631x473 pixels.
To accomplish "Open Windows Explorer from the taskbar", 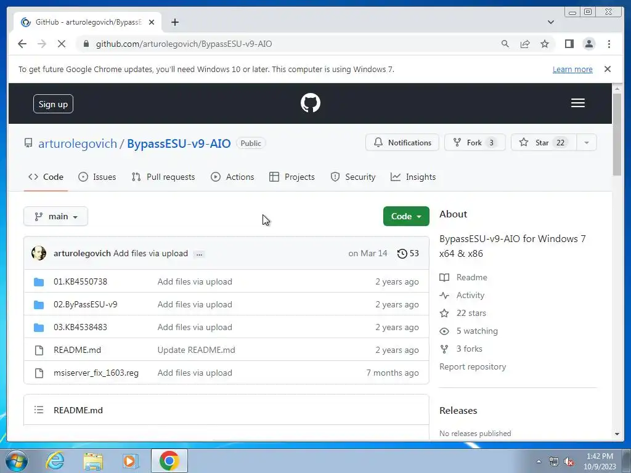I will 93,461.
